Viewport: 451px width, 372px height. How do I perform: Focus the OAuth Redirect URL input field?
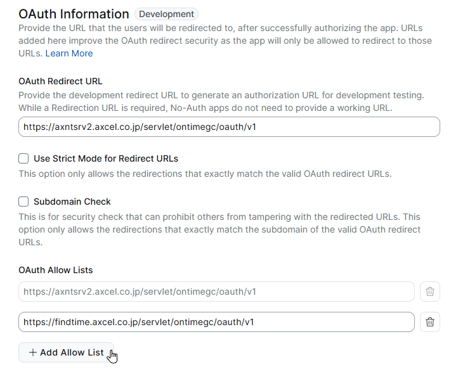click(229, 127)
